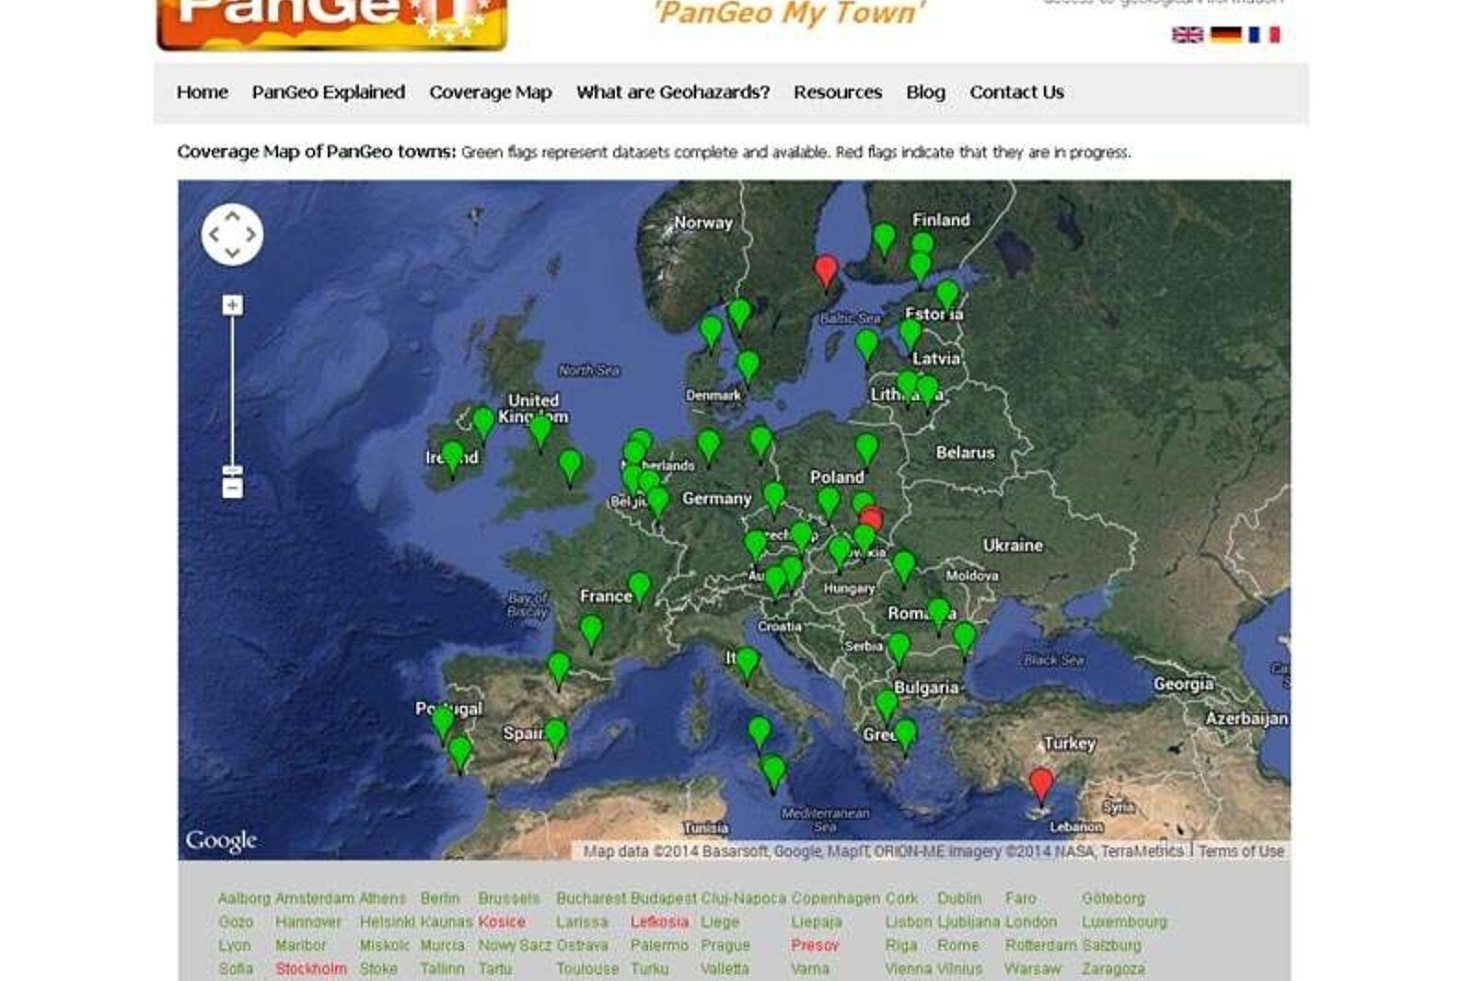Click the green marker over Ireland

[x=452, y=456]
